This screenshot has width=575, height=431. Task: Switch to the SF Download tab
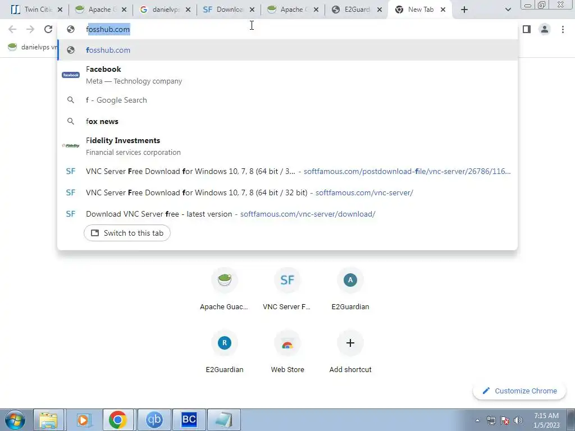tap(224, 10)
